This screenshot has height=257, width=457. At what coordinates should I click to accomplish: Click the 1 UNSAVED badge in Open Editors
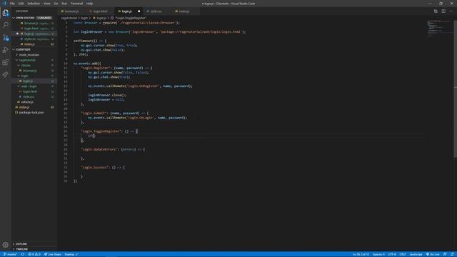[44, 18]
